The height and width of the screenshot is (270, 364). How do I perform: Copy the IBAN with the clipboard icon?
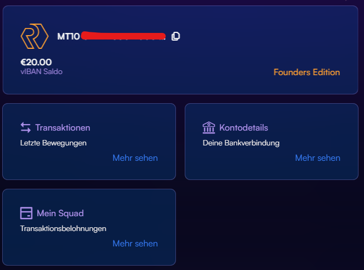175,36
